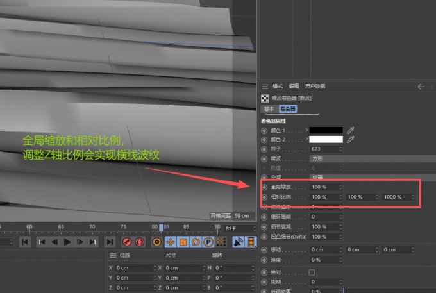Jump to the animation start frame
The height and width of the screenshot is (293, 436).
[24, 242]
